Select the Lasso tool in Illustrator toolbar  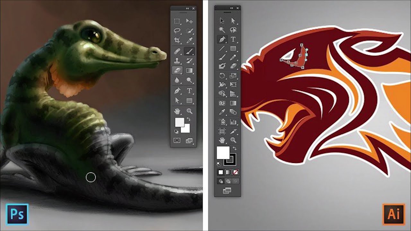click(x=233, y=30)
